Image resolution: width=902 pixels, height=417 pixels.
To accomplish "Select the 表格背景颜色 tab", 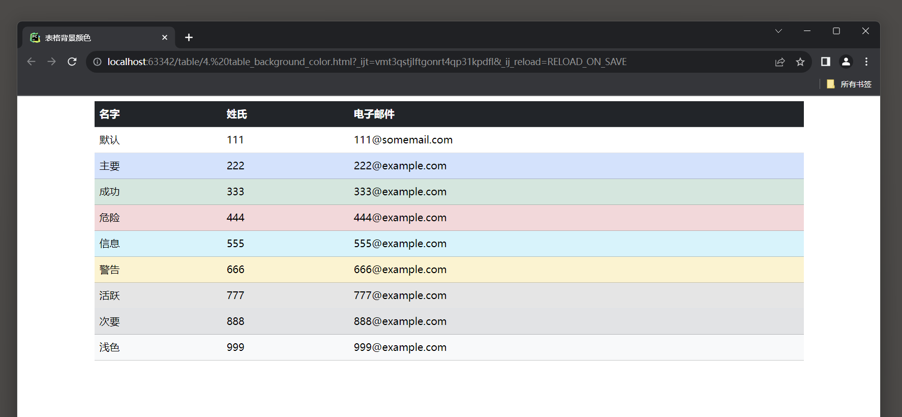I will pos(99,38).
